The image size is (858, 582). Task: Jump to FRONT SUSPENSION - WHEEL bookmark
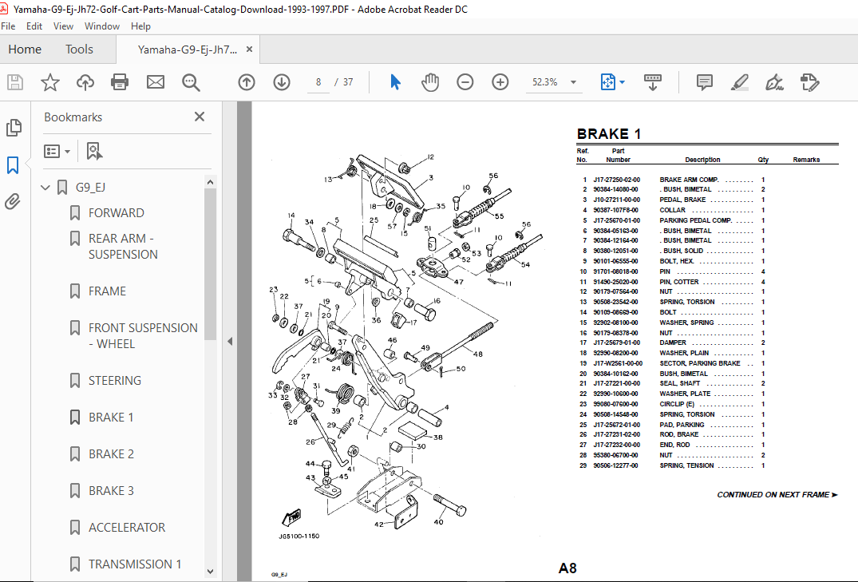(x=143, y=335)
